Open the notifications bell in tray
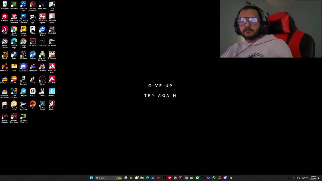This screenshot has width=322, height=181. pyautogui.click(x=319, y=178)
